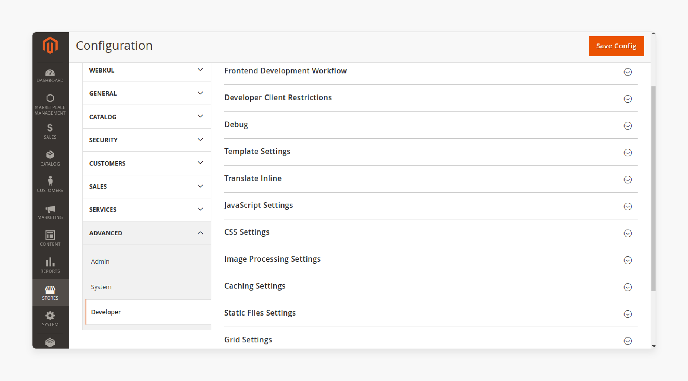Click the WEBKUL group label
Viewport: 688px width, 381px height.
click(x=102, y=70)
